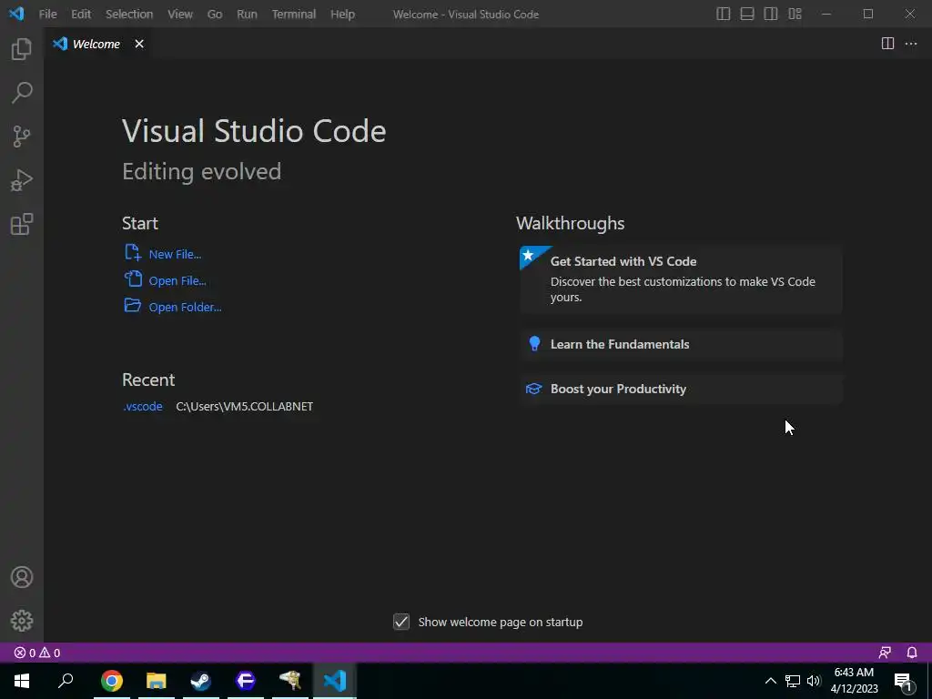This screenshot has width=932, height=699.
Task: Open the Help menu
Action: click(x=342, y=14)
